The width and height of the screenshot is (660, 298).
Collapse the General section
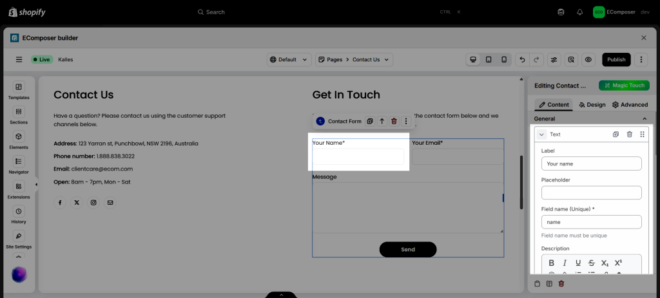coord(645,119)
